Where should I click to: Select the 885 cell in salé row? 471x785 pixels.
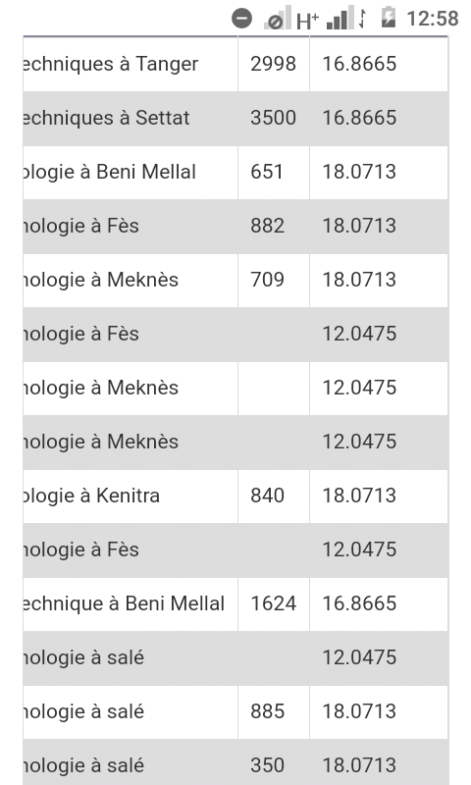coord(274,712)
